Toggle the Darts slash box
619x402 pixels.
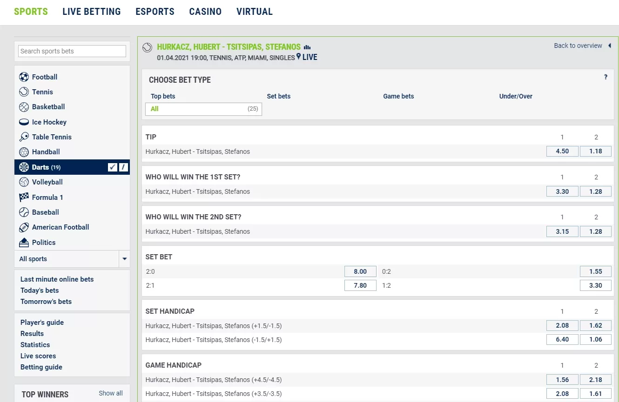123,167
